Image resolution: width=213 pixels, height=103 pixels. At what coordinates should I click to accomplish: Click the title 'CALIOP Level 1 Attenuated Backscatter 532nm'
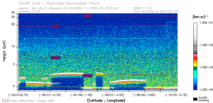click(60, 3)
